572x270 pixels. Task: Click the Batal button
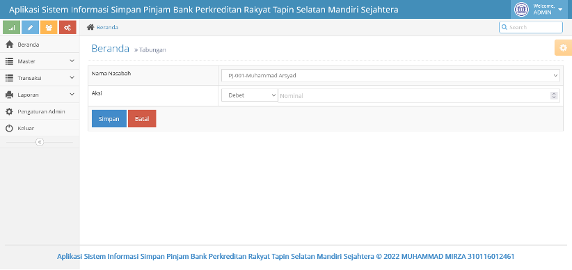pos(142,118)
